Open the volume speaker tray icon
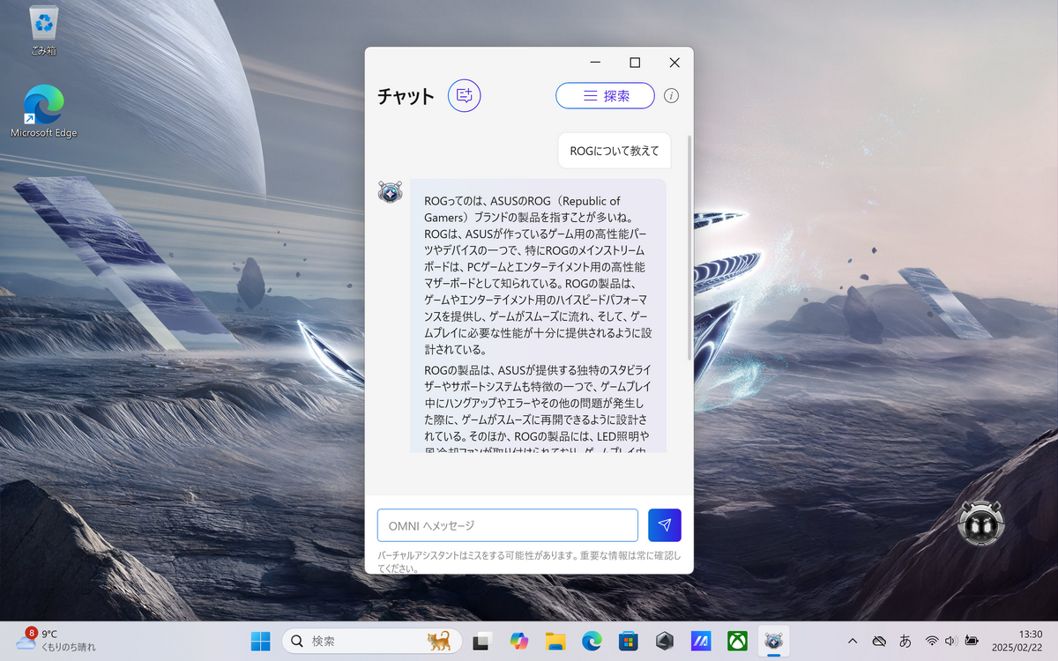1058x661 pixels. pos(951,641)
